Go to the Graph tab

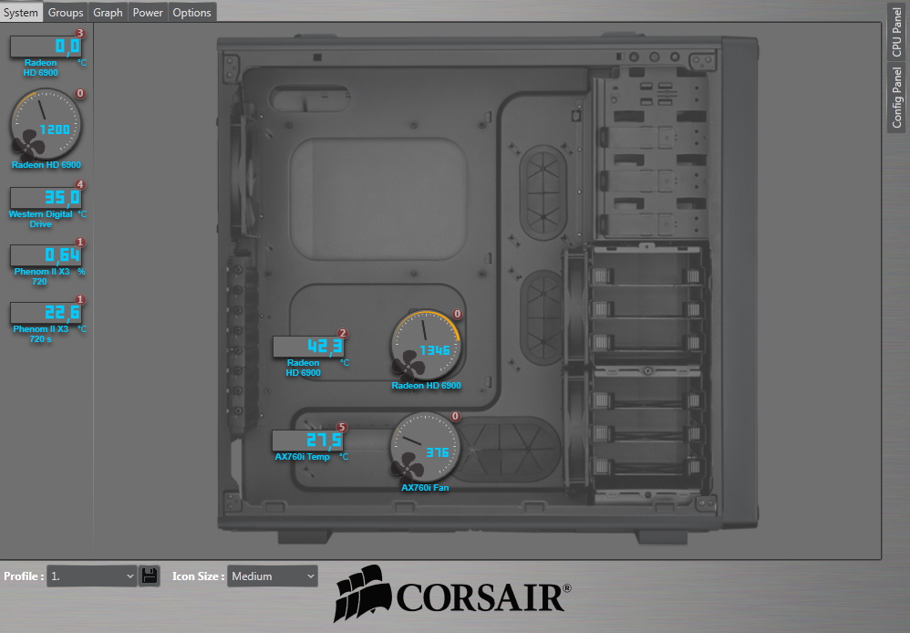pos(108,12)
